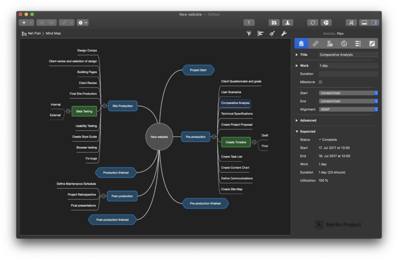Open the Alignment 'ASAP' dropdown
The image size is (398, 260).
point(348,109)
